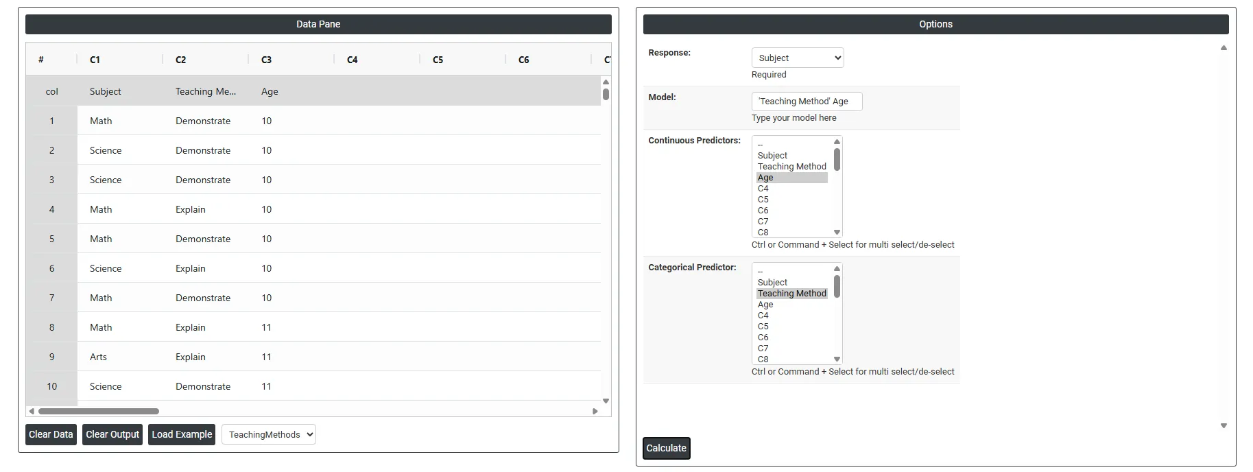Select C7 in Categorical Predictor list
Image resolution: width=1253 pixels, height=472 pixels.
pos(792,349)
